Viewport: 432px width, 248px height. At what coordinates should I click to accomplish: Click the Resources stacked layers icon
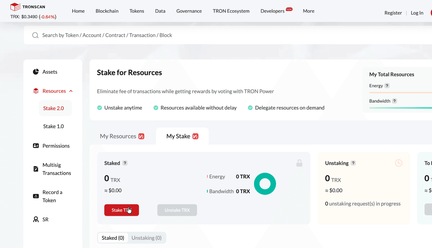36,91
